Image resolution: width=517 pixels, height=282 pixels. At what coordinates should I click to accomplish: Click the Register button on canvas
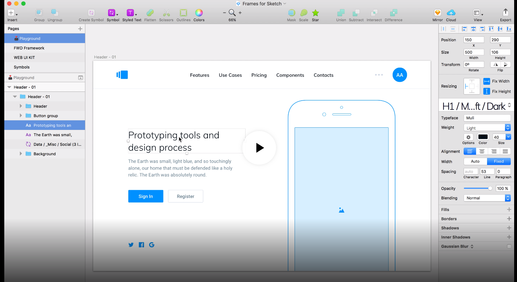(x=186, y=196)
